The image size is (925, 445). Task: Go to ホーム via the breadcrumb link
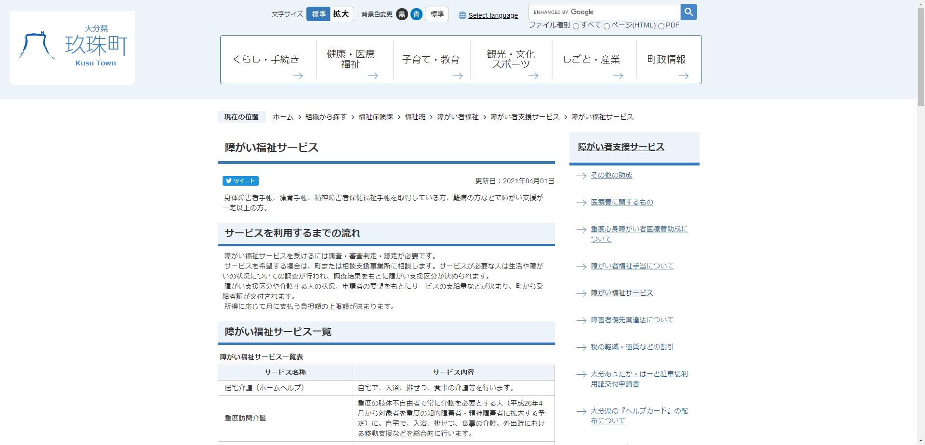point(282,116)
